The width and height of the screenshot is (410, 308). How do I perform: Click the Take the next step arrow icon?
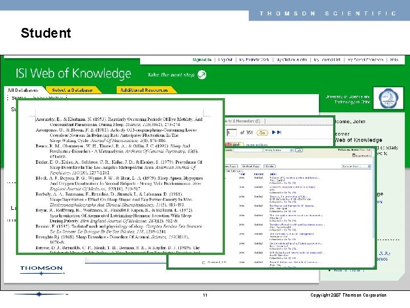(x=202, y=75)
